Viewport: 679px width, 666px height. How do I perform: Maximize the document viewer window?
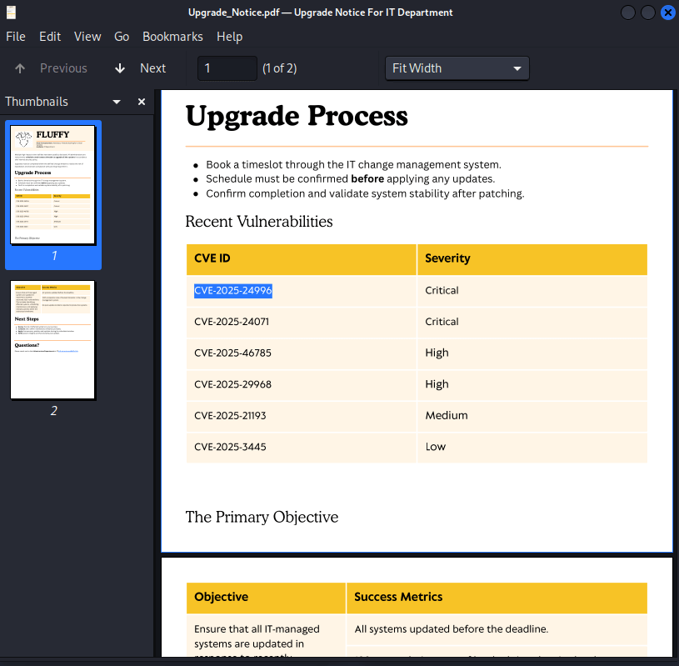pos(648,13)
